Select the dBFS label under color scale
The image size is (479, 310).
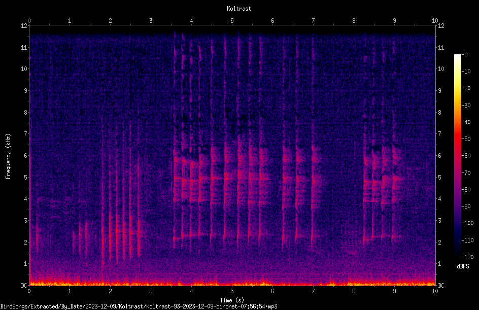(x=463, y=266)
